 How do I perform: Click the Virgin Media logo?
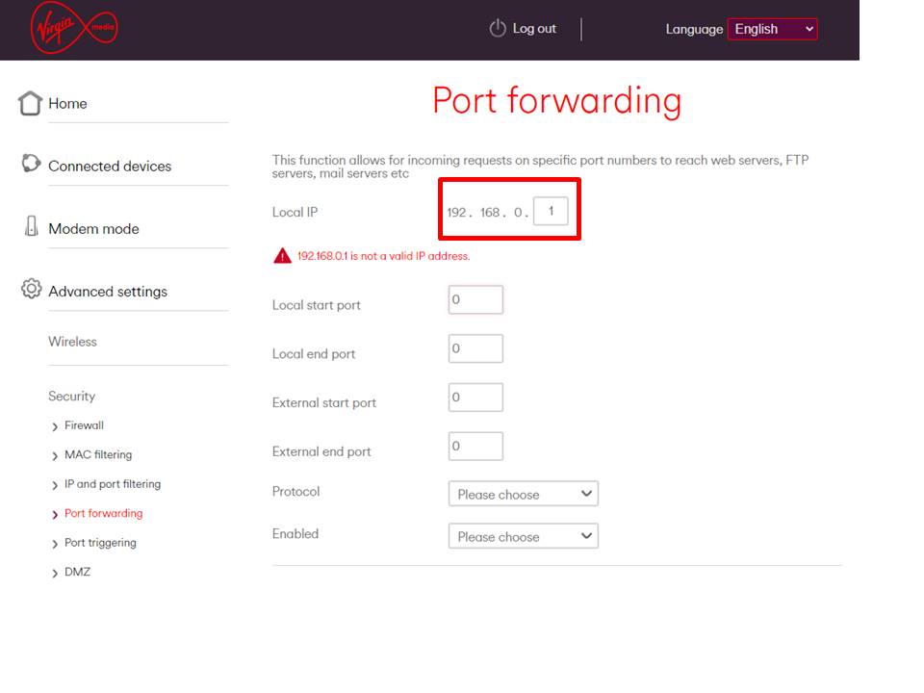click(74, 28)
